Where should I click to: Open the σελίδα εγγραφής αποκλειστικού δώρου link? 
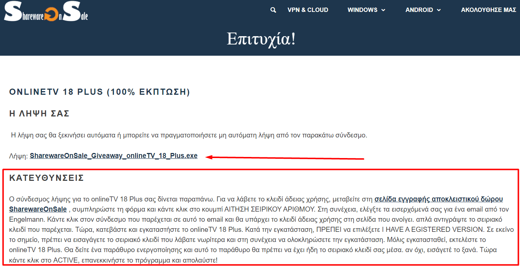coord(439,199)
